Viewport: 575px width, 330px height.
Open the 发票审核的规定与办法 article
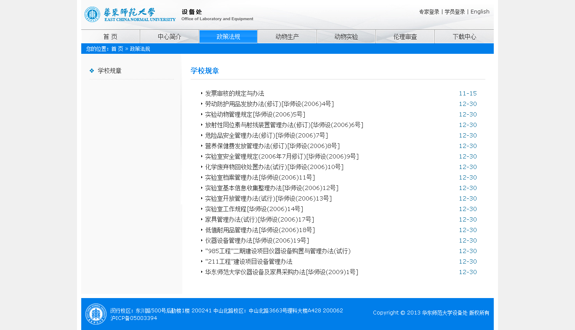(x=234, y=93)
